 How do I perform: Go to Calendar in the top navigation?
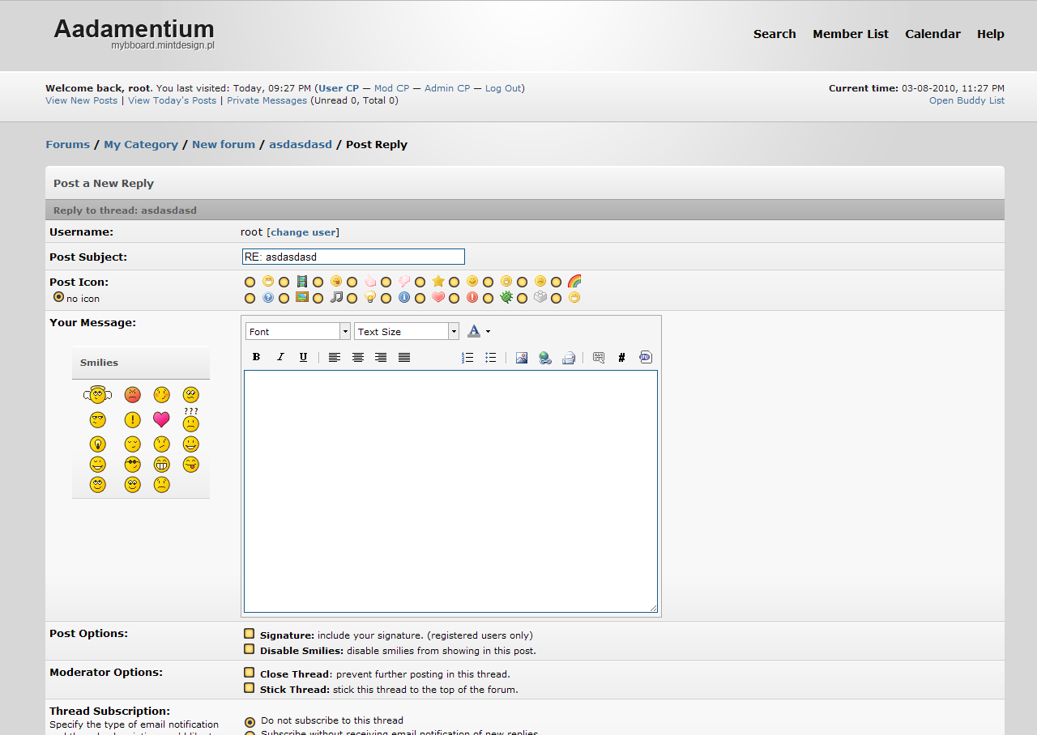932,34
